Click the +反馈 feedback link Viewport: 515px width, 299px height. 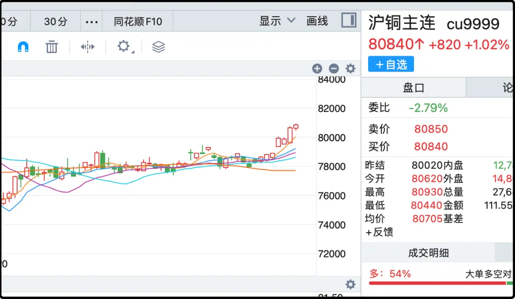(x=380, y=232)
